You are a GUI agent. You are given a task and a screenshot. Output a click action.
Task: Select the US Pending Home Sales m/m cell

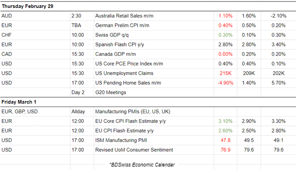point(128,83)
